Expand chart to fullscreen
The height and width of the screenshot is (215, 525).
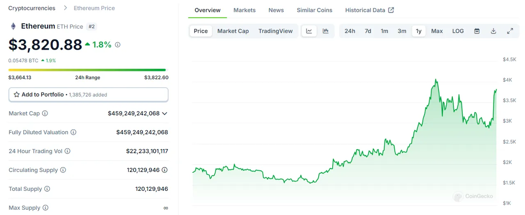click(510, 31)
